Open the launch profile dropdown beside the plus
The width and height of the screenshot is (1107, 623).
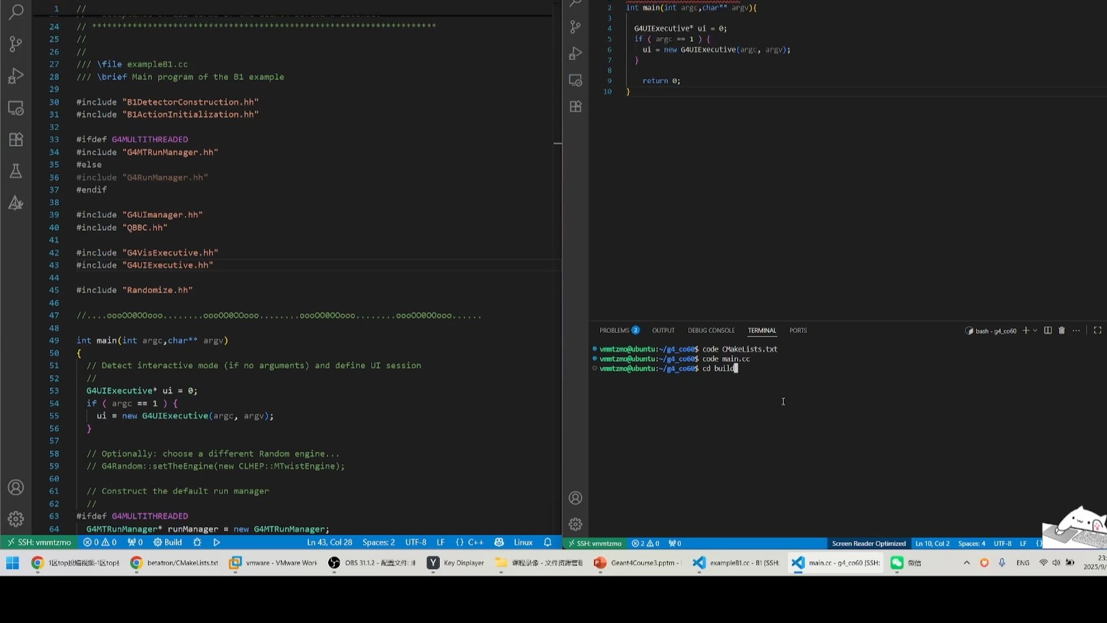pos(1035,330)
